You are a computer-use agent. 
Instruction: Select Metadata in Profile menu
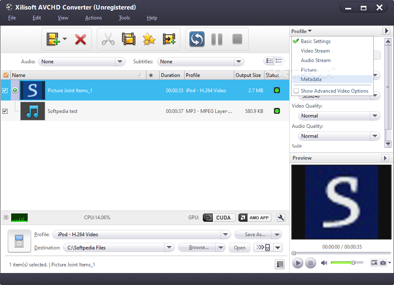tap(332, 79)
